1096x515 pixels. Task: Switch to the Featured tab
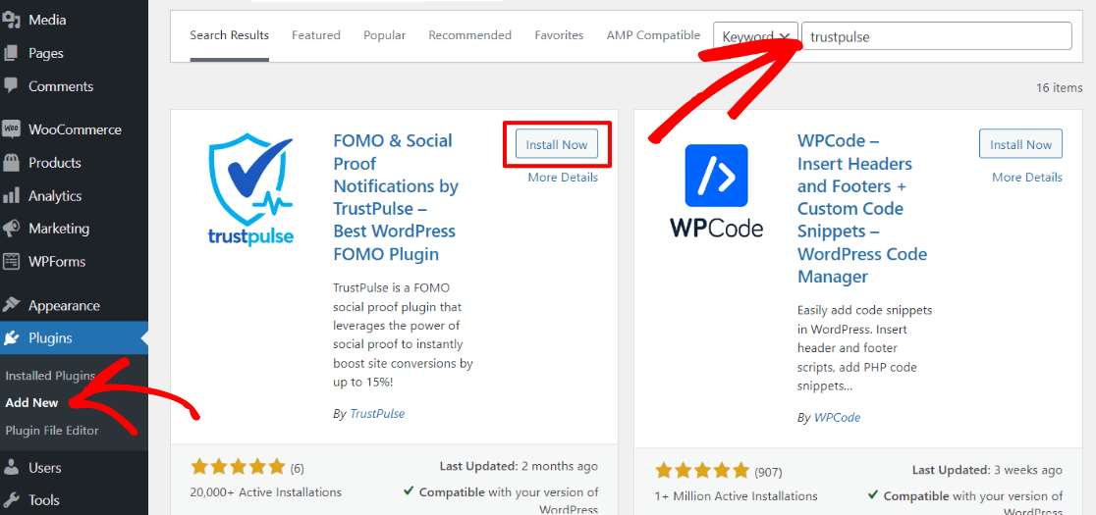(x=316, y=35)
